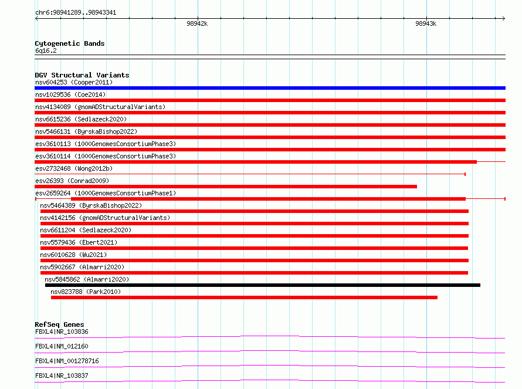522x389 pixels.
Task: Open the nsv1029536 (Coe2014) variant label
Action: 70,94
